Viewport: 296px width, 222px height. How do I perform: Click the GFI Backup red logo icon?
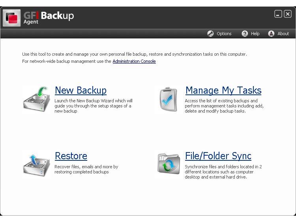point(12,18)
